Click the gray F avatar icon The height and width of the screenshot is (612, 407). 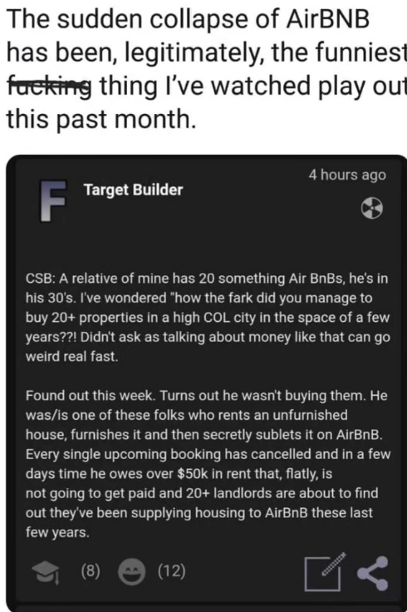pos(53,200)
